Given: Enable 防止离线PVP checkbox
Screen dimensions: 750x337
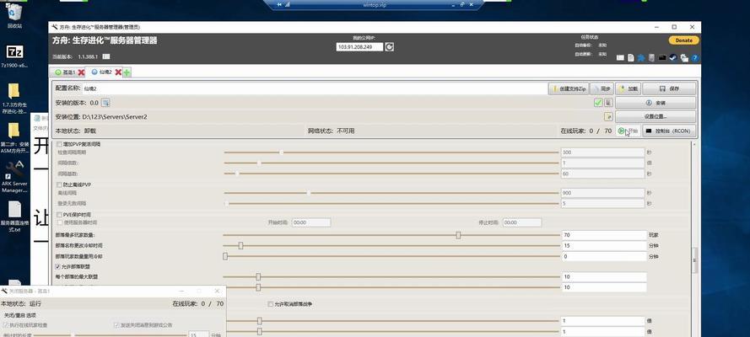Looking at the screenshot, I should [59, 185].
